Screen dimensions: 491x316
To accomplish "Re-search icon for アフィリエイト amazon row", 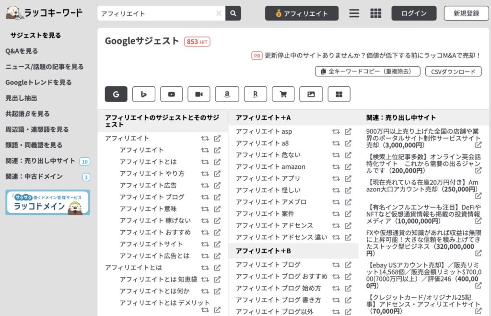I will tap(336, 167).
